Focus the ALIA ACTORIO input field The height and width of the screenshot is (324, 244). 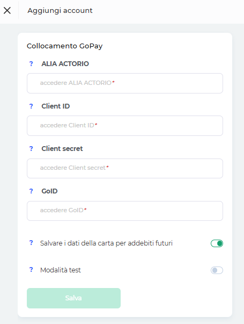pyautogui.click(x=125, y=83)
